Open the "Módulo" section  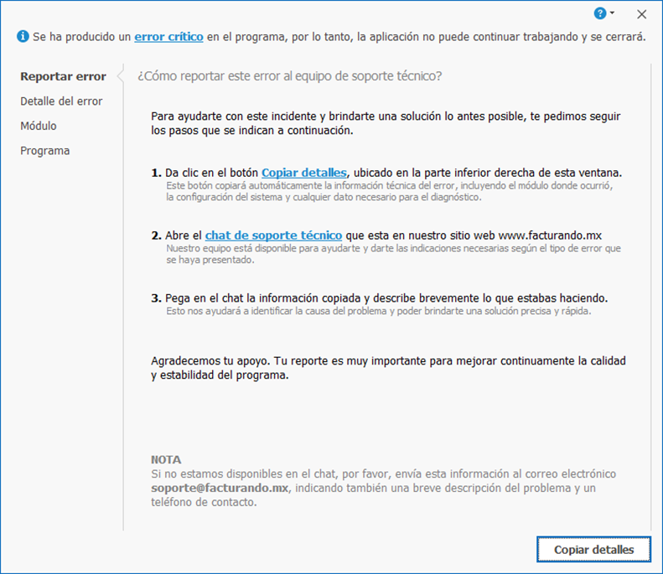pyautogui.click(x=39, y=126)
